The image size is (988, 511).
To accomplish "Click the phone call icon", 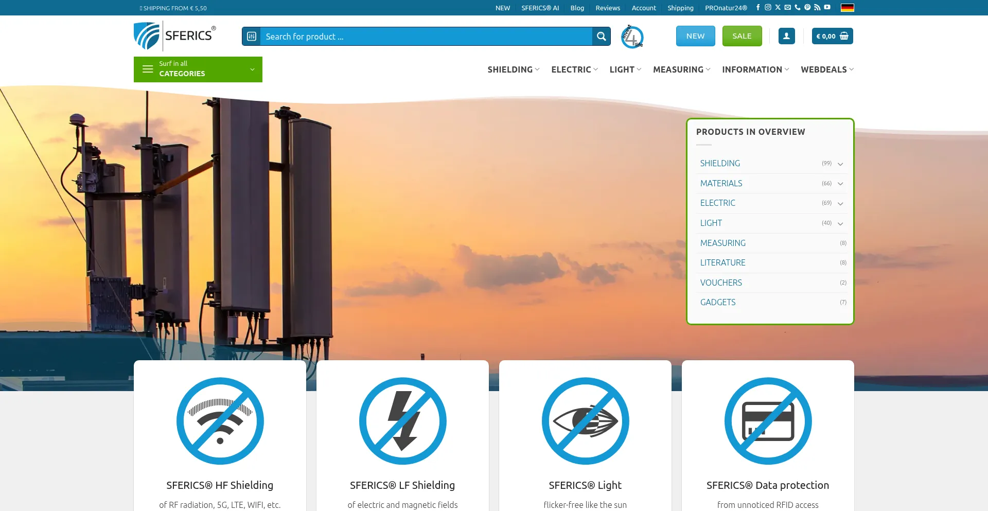I will tap(797, 8).
